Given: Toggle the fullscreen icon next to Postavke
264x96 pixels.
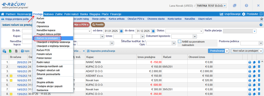Looking at the screenshot, I should (261, 14).
